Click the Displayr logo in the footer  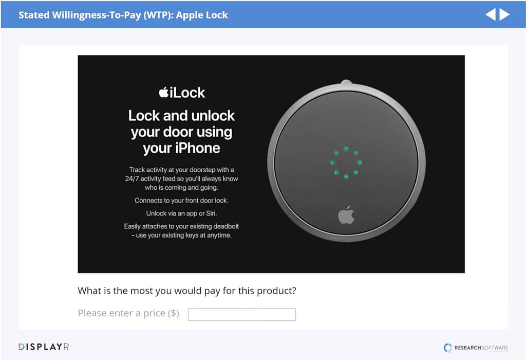[x=44, y=347]
